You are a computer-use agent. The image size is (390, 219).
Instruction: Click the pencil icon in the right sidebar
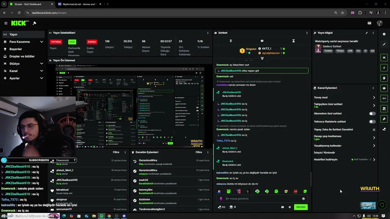click(x=384, y=44)
